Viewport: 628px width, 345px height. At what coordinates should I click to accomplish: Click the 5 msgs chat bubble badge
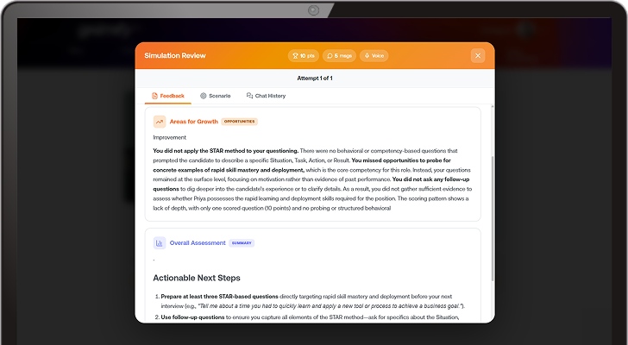pyautogui.click(x=338, y=56)
